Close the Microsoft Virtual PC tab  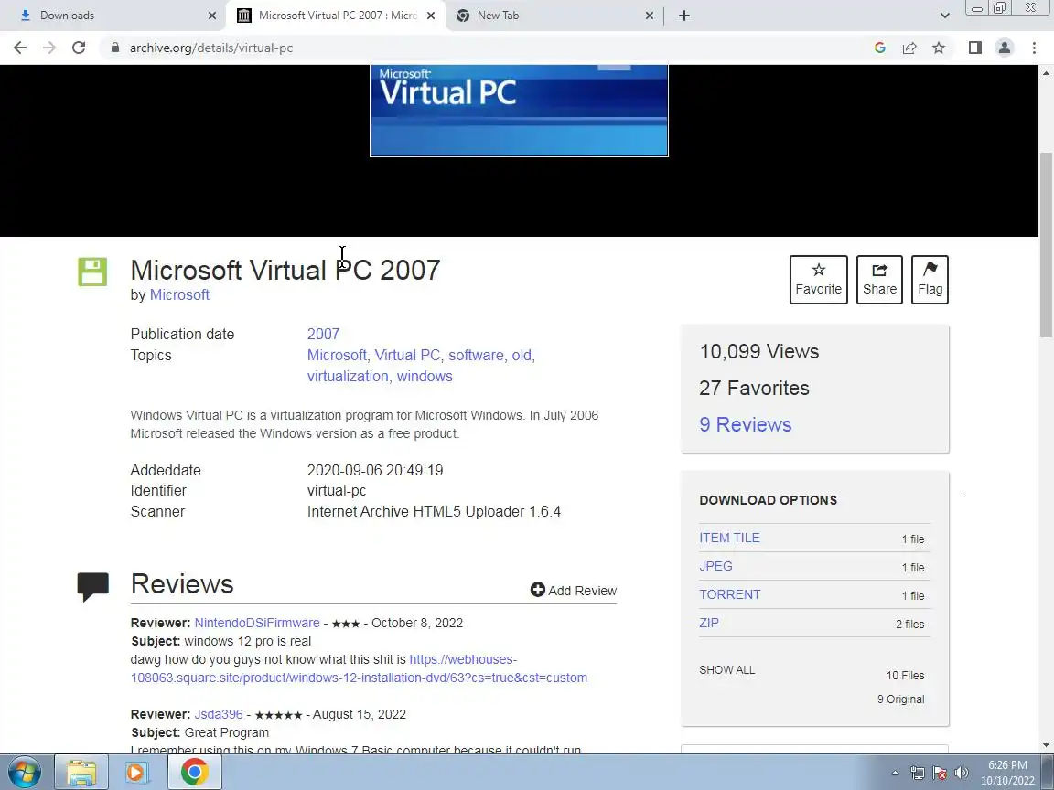[x=431, y=16]
